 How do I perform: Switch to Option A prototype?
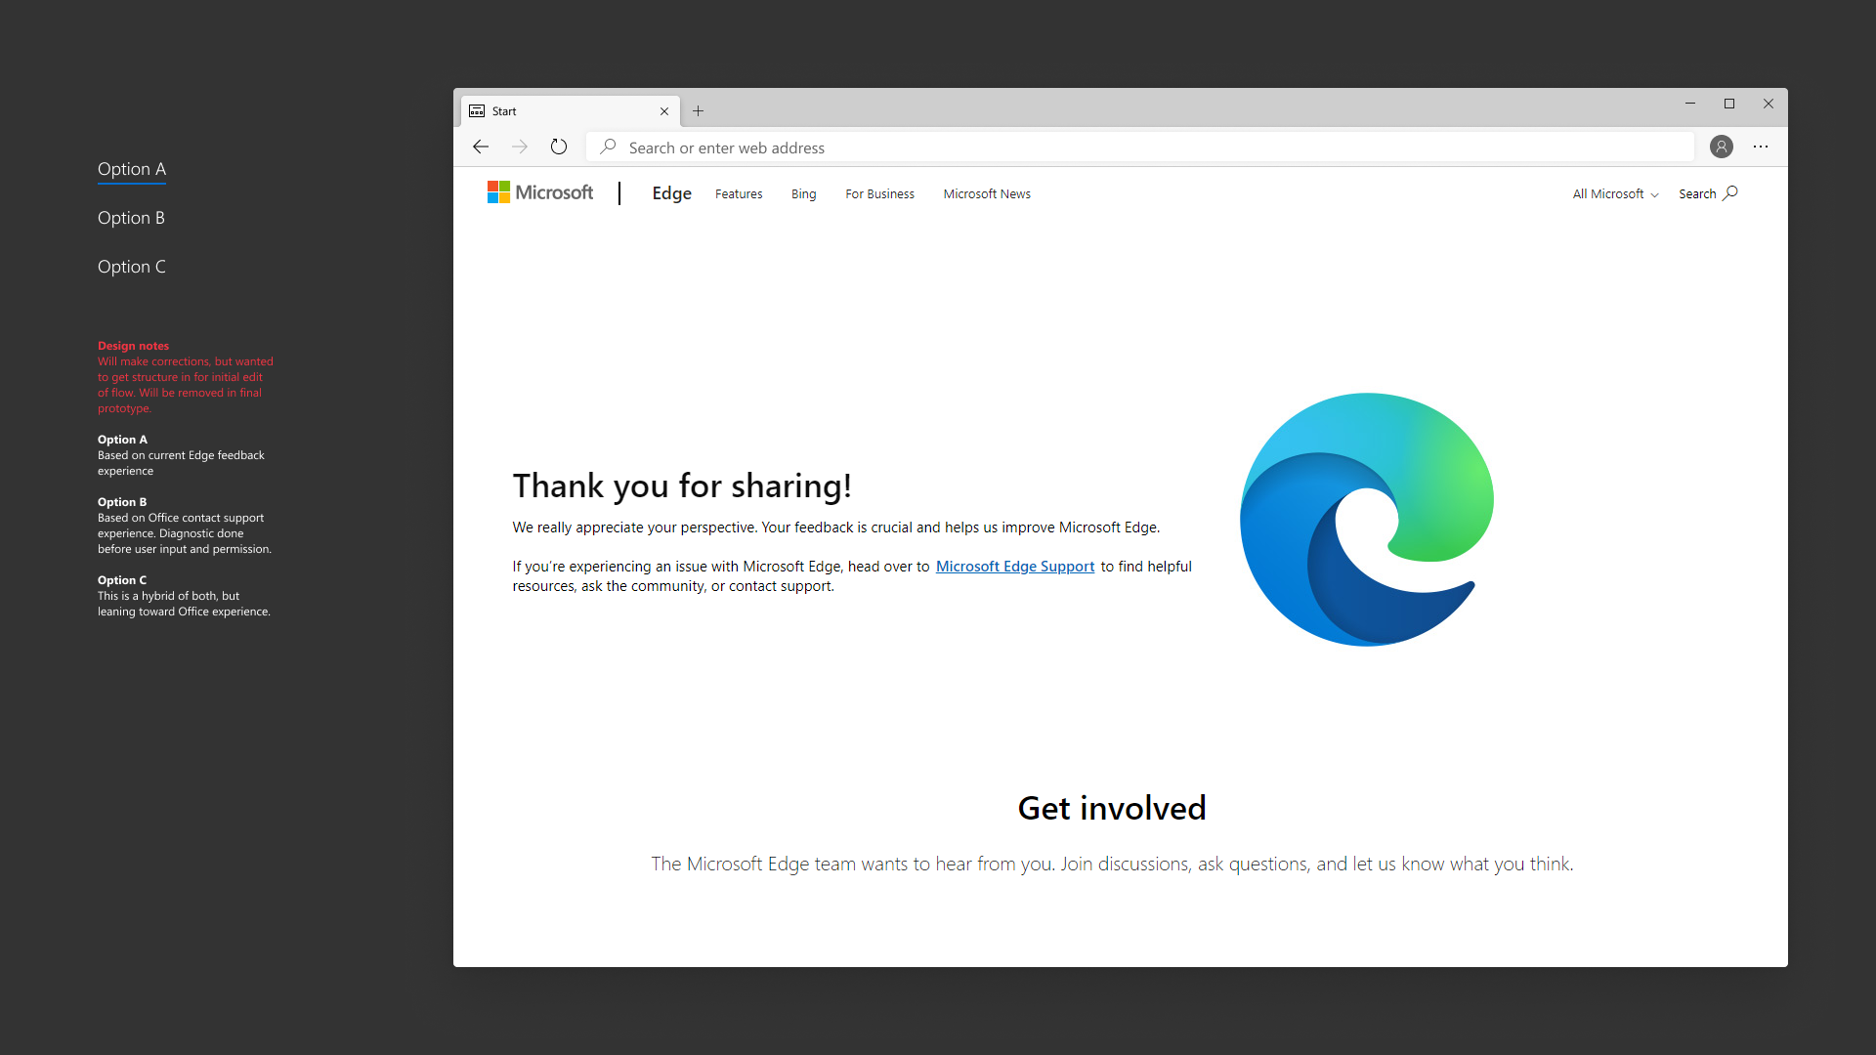pyautogui.click(x=132, y=169)
